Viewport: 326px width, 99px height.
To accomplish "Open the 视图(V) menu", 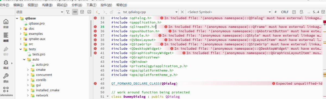I will [33, 5].
